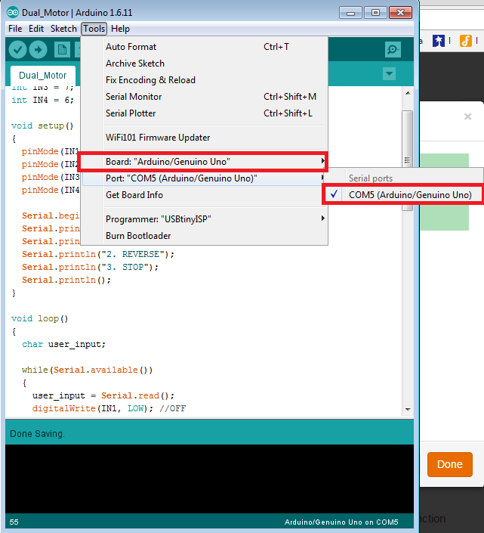Click "user_input = Serial.read();" line
The image size is (484, 533).
[103, 396]
